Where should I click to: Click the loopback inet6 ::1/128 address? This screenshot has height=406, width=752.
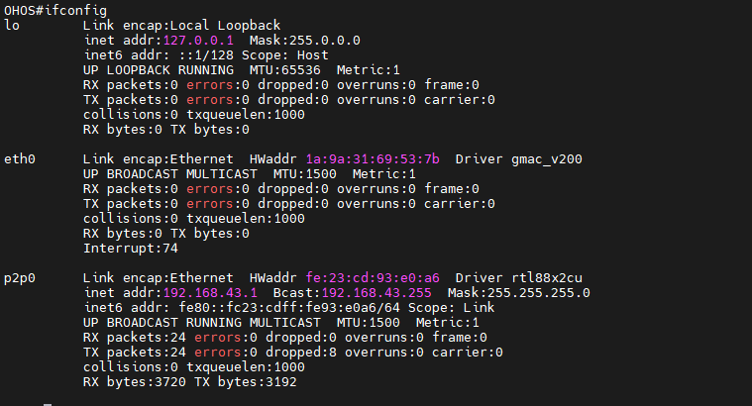(x=206, y=55)
